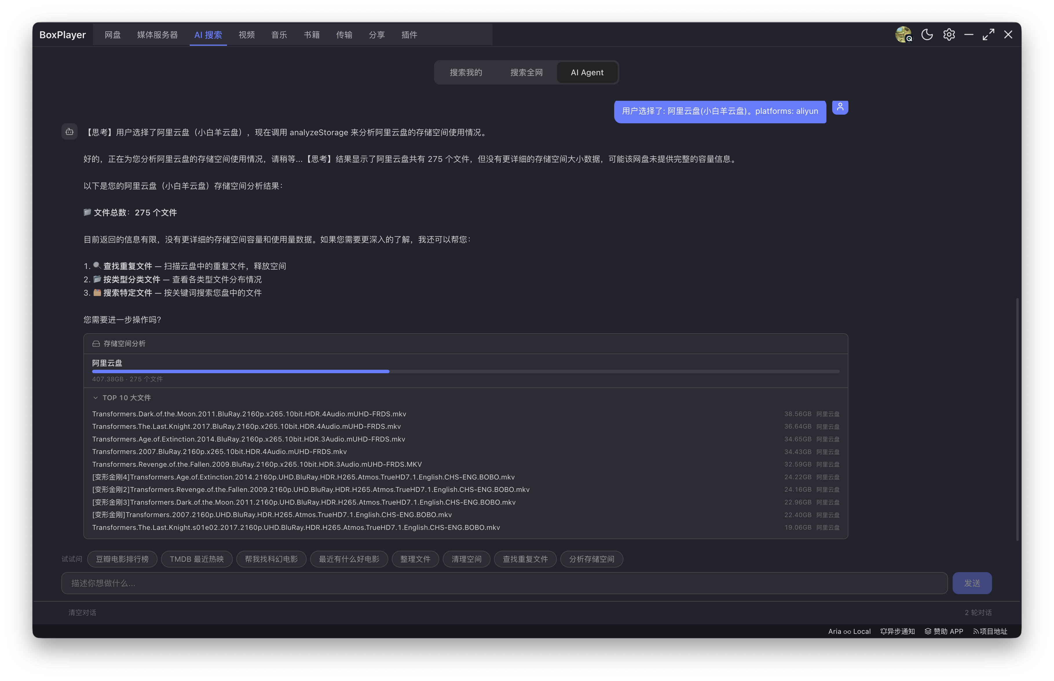Click the 2 轮对话 counter
Screen dimensions: 1054x681
point(978,612)
